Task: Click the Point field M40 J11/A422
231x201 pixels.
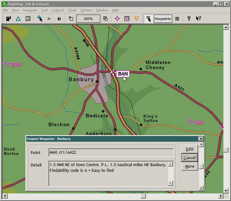Action: pos(111,152)
